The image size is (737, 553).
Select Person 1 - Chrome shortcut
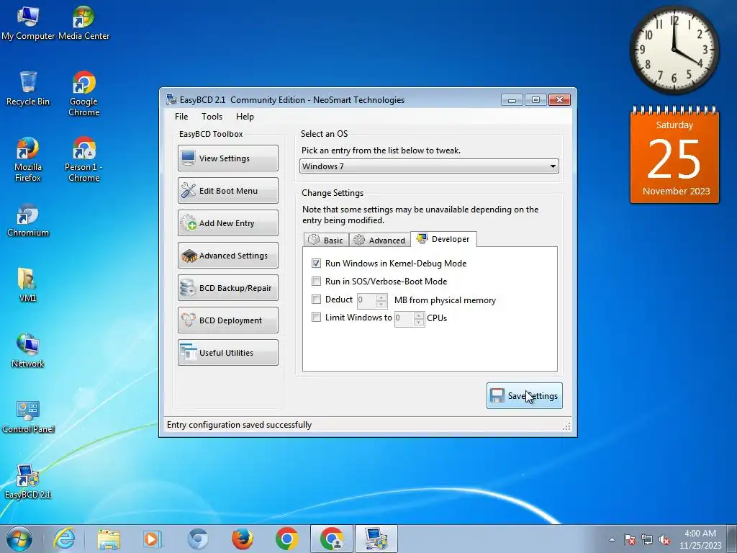click(83, 159)
